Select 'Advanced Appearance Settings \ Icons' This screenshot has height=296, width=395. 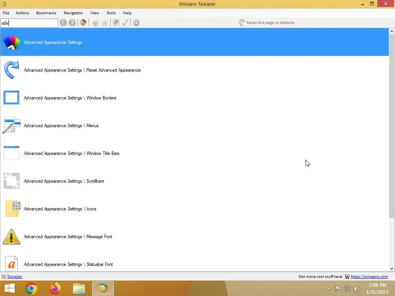194,209
